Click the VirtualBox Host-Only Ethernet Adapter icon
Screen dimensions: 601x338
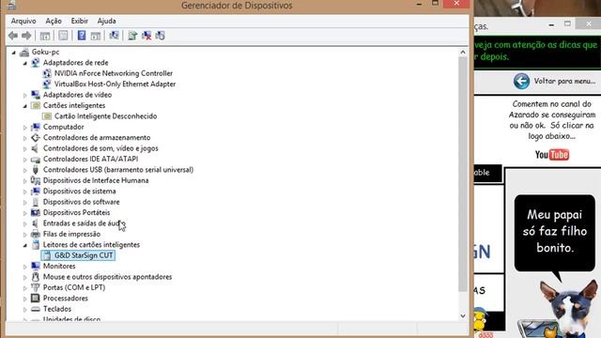point(47,84)
